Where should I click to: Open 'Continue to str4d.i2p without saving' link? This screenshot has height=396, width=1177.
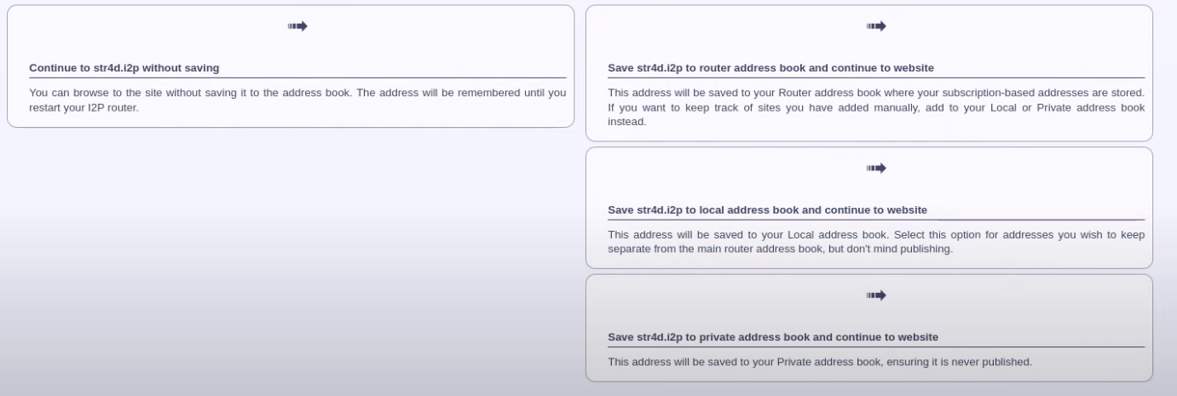pyautogui.click(x=124, y=68)
